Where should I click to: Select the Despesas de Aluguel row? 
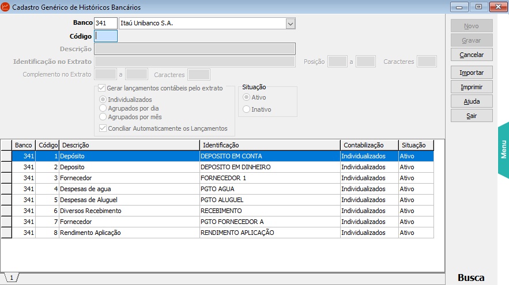pyautogui.click(x=129, y=200)
